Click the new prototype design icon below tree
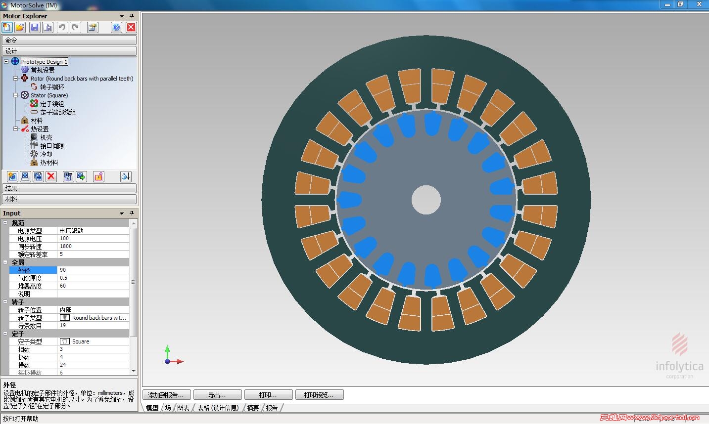Screen dimensions: 709x424 (x=12, y=176)
